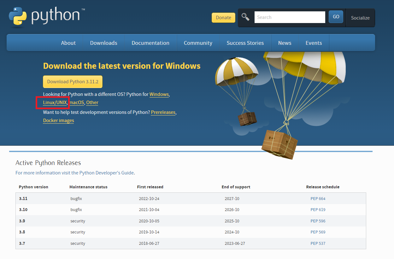Follow the Linux/UNIX download link
394x259 pixels.
click(x=55, y=103)
